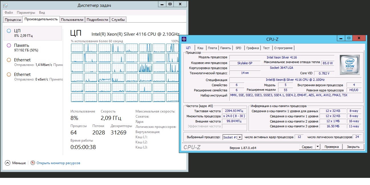The width and height of the screenshot is (370, 185).
Task: Click the CPU-Z title bar chip icon
Action: click(x=184, y=39)
